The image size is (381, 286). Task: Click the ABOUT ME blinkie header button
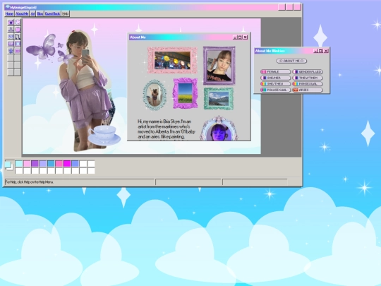point(291,61)
